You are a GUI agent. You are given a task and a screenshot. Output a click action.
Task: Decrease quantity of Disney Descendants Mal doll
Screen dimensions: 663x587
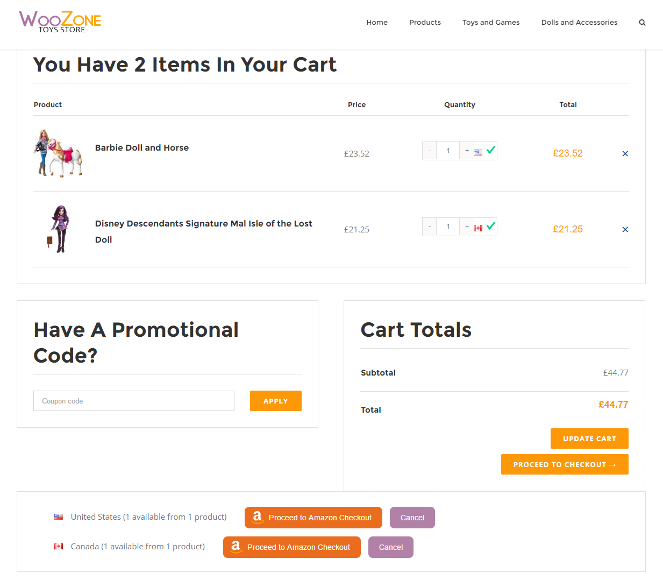pyautogui.click(x=430, y=227)
